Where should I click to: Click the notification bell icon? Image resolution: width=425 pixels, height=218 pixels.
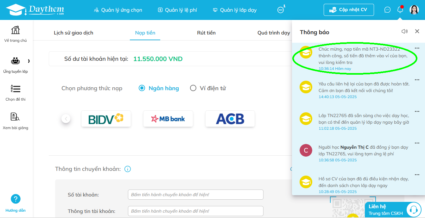400,10
